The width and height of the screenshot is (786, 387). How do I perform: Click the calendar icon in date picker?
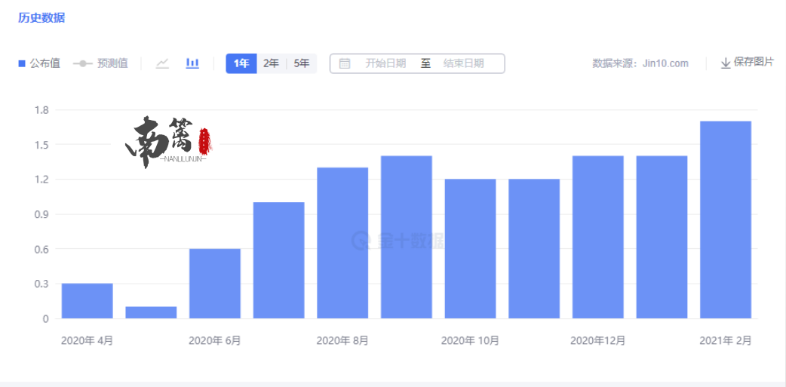(345, 63)
